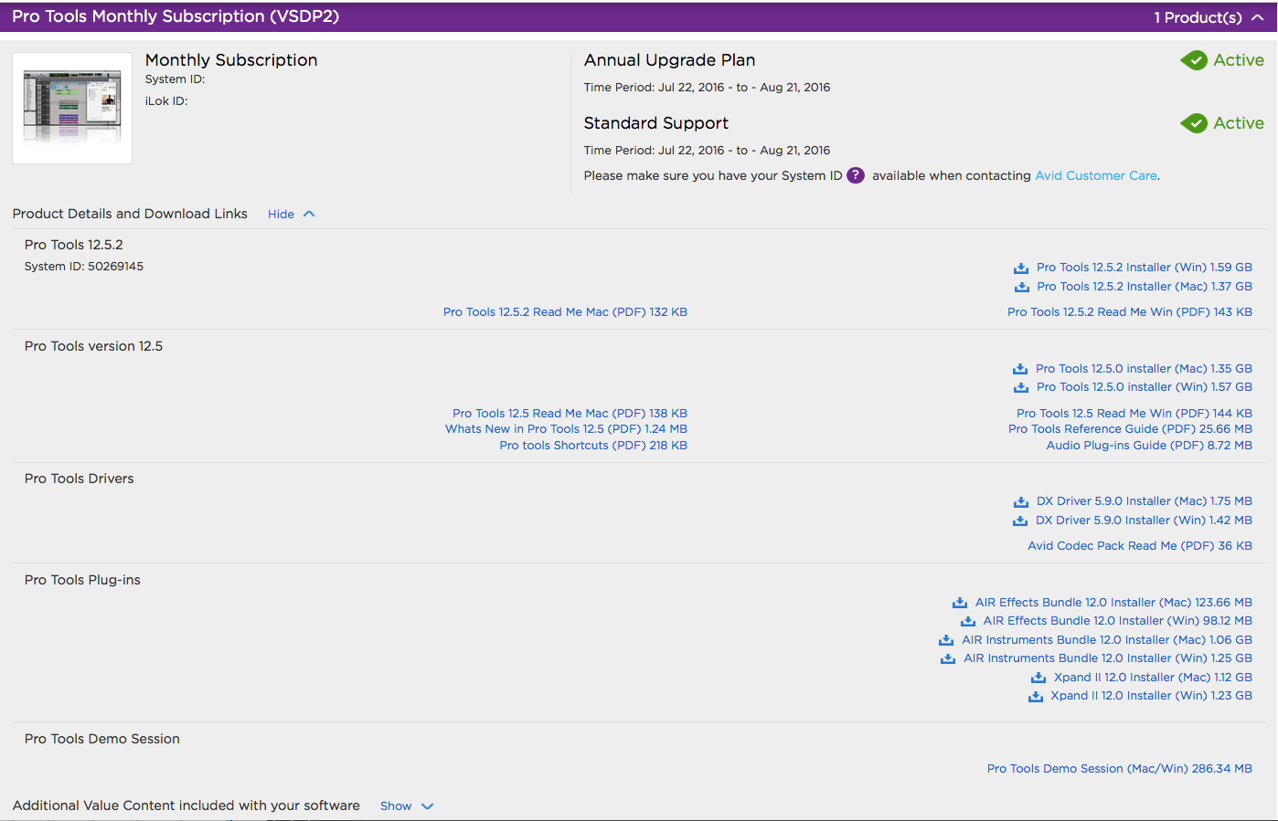Click the Pro Tools product thumbnail image
This screenshot has height=821, width=1278.
(72, 108)
